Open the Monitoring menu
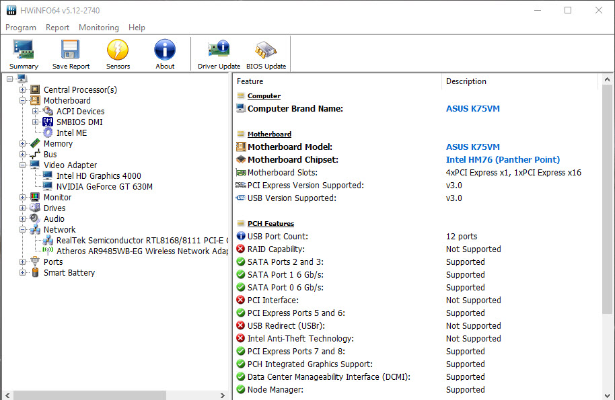The image size is (615, 400). pyautogui.click(x=99, y=28)
